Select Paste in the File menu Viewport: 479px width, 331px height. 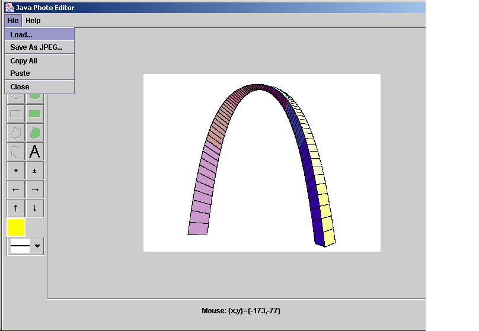coord(39,73)
